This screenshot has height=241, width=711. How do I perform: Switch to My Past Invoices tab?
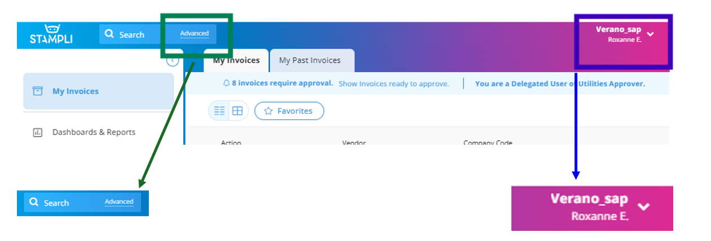click(310, 60)
